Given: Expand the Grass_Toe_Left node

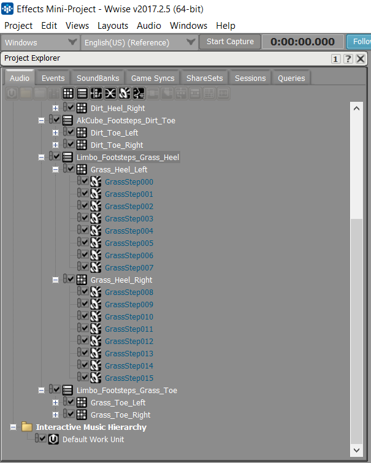Looking at the screenshot, I should (x=55, y=402).
